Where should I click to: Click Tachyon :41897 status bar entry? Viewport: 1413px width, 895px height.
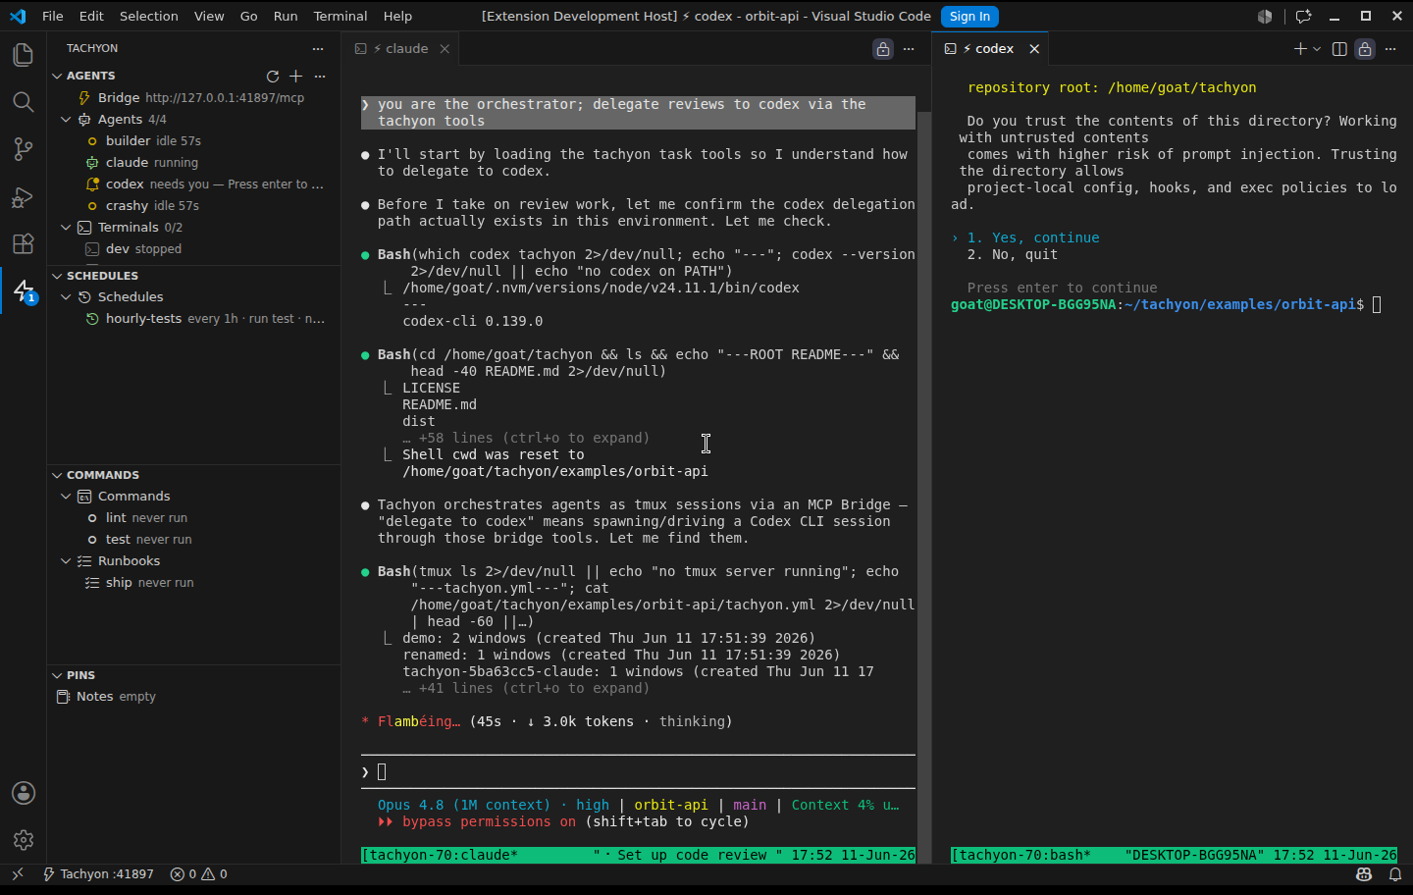pos(98,873)
